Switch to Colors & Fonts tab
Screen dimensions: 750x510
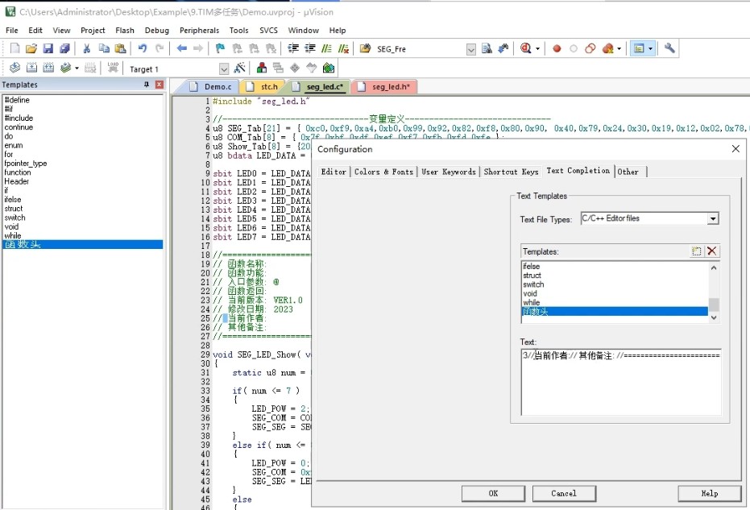[x=383, y=172]
